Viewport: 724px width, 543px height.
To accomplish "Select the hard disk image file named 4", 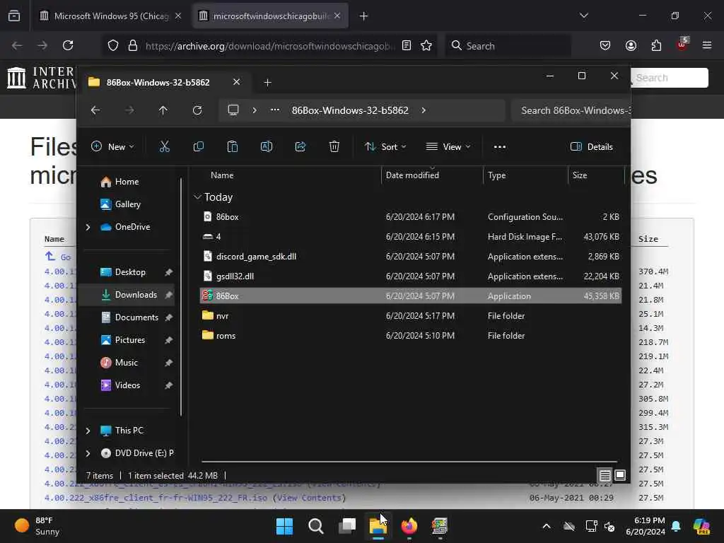I will pos(411,236).
